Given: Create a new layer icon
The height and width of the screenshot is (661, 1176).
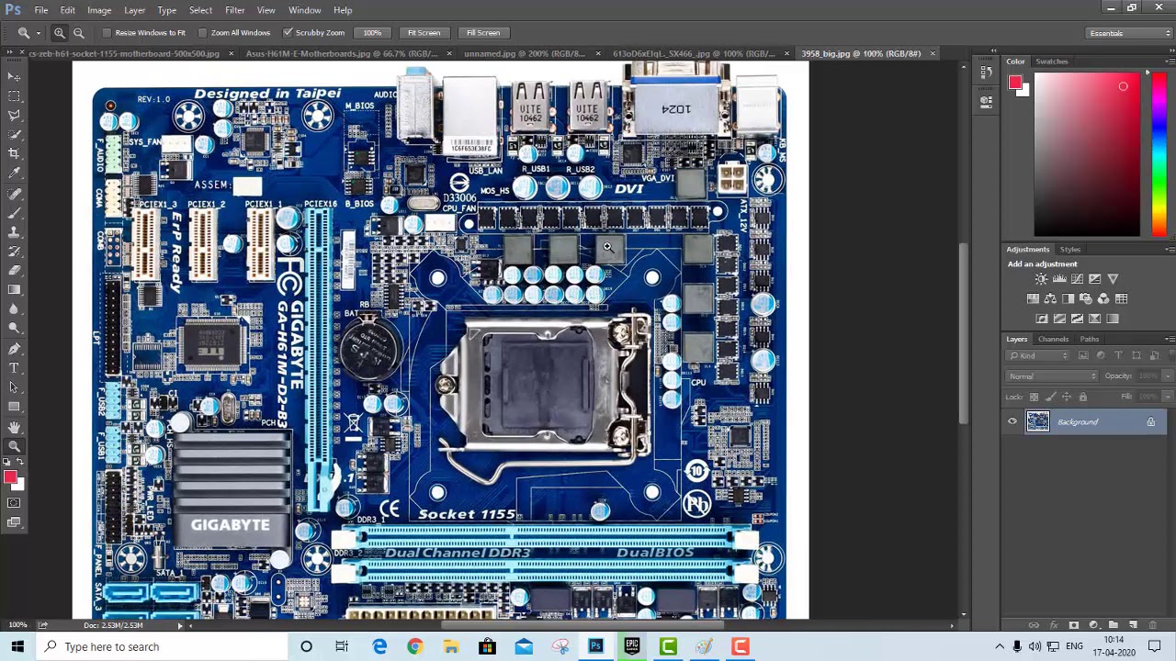Looking at the screenshot, I should coord(1133,625).
